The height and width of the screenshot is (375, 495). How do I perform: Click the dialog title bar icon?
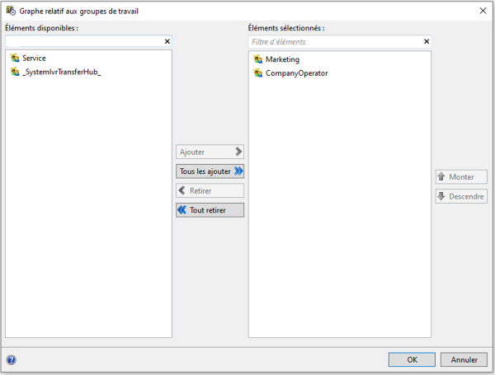point(11,11)
